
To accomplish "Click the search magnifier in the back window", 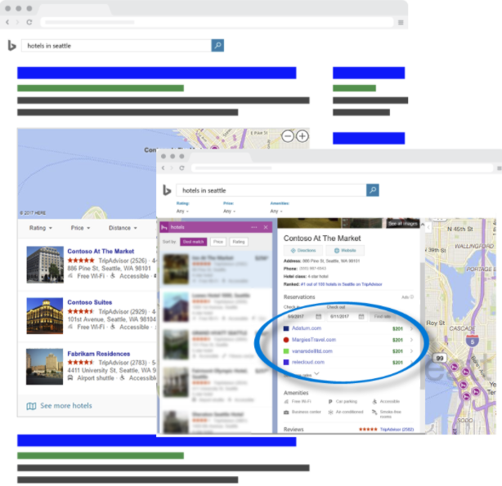I will point(217,46).
